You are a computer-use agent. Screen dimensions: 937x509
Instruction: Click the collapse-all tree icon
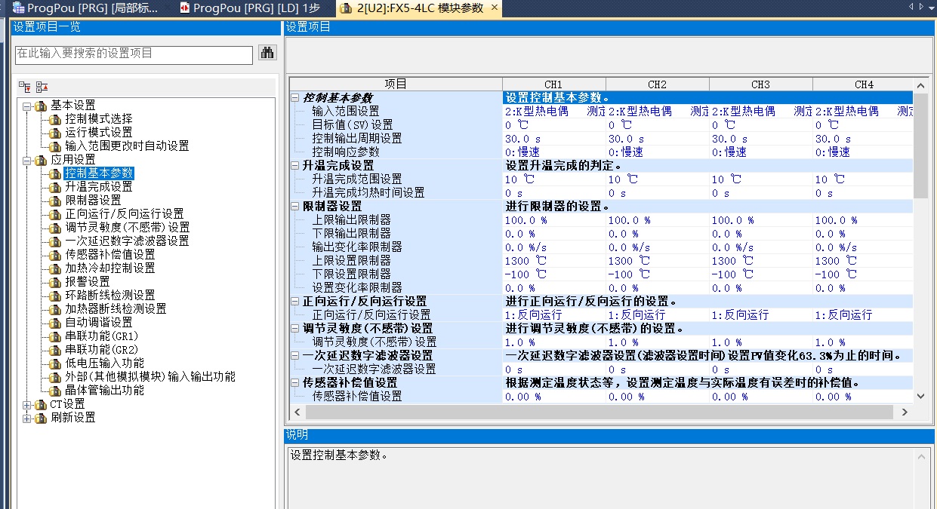[42, 87]
